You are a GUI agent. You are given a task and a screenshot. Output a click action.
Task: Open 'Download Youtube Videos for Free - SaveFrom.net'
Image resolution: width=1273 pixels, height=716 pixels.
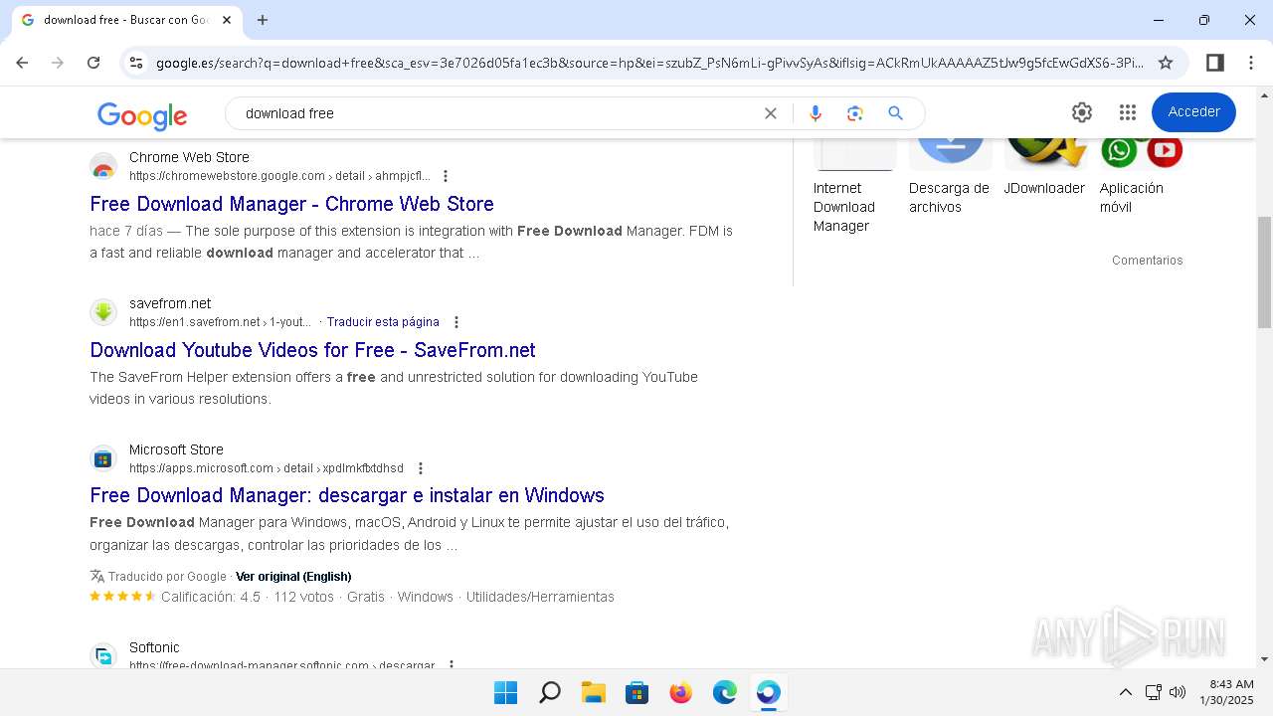[312, 350]
